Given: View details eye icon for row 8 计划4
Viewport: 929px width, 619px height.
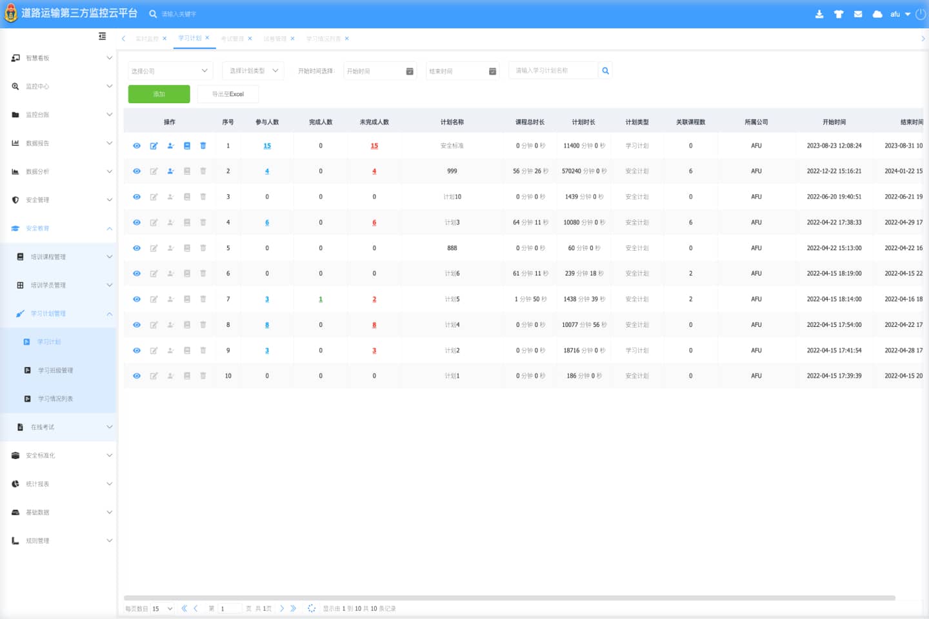Looking at the screenshot, I should 137,325.
